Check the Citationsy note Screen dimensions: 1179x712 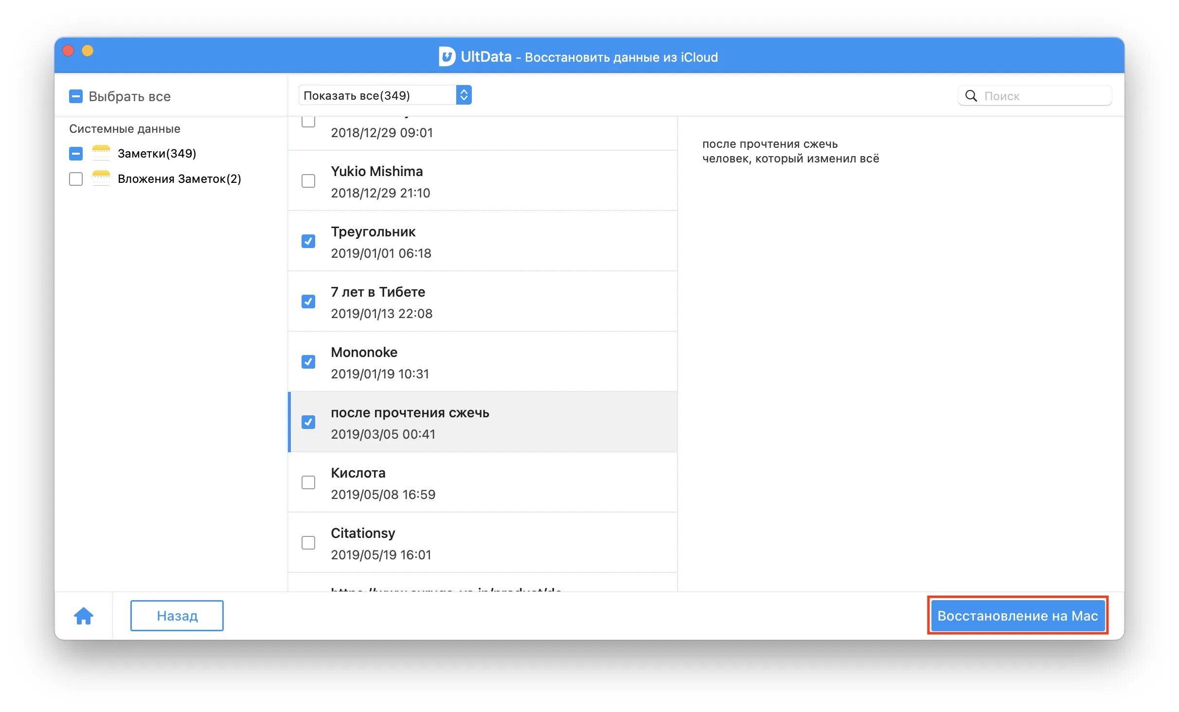click(x=308, y=543)
